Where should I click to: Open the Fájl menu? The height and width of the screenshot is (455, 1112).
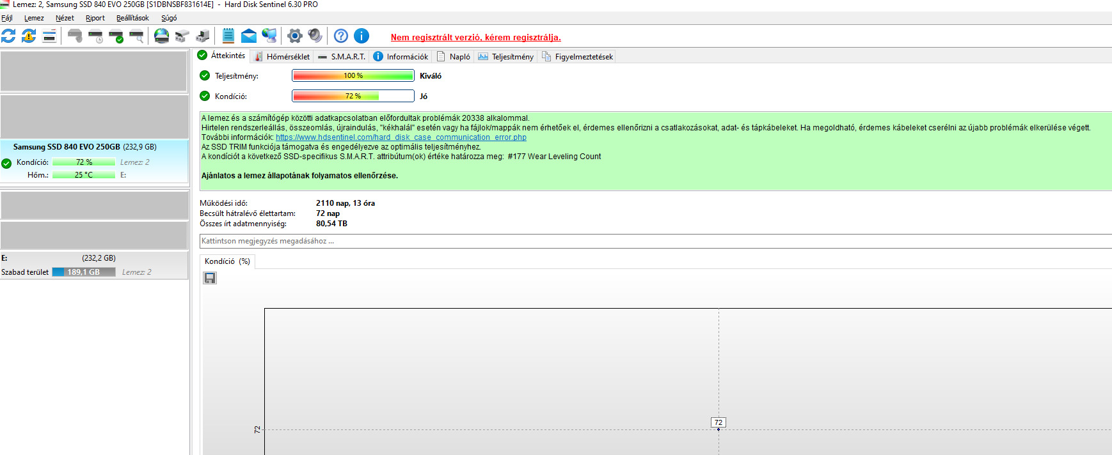click(x=7, y=18)
